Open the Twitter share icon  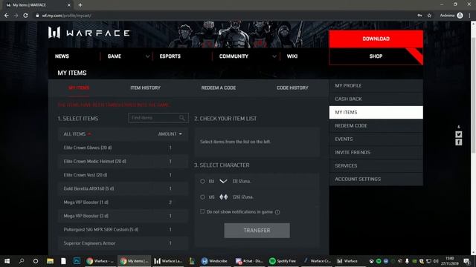coord(458,134)
